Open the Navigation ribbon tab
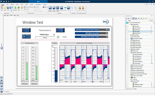Screen dimensions: 155x103 point(38,4)
